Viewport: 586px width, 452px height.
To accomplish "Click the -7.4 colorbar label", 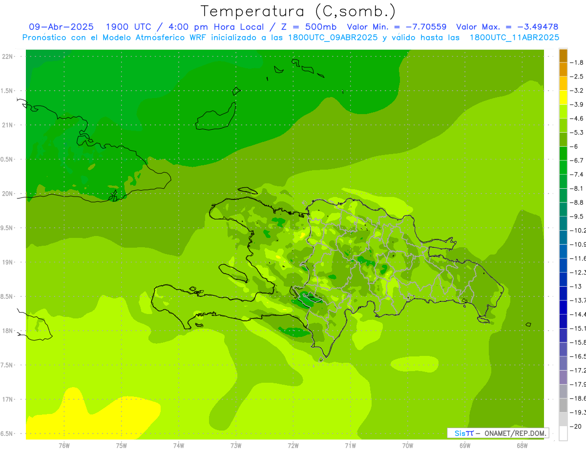I will [x=577, y=175].
